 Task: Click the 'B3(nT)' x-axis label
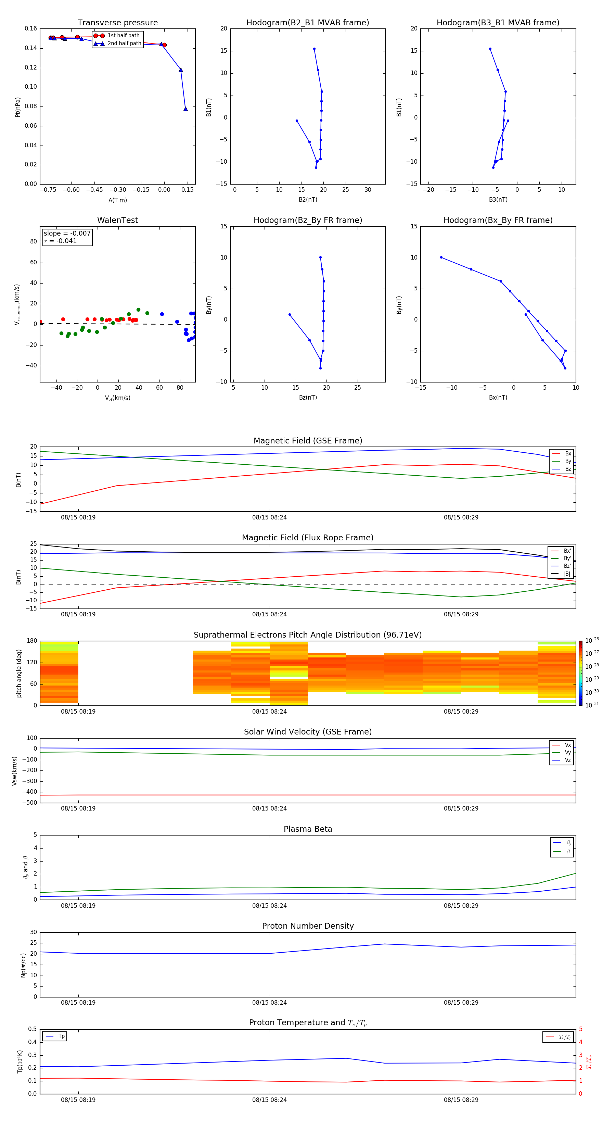pos(498,200)
